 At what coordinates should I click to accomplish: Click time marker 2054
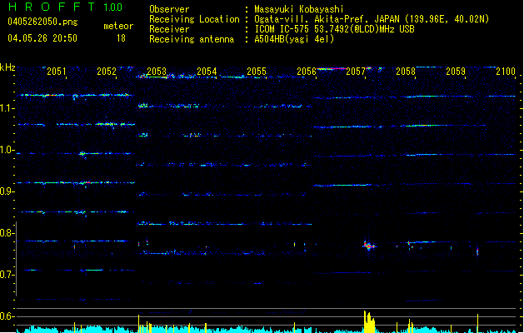(x=207, y=72)
